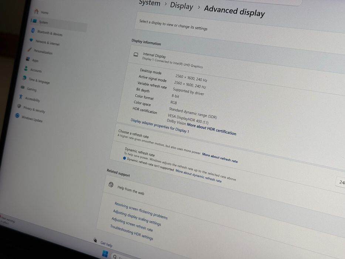Open Troubleshooting HDR settings link
This screenshot has width=345, height=259.
132,232
